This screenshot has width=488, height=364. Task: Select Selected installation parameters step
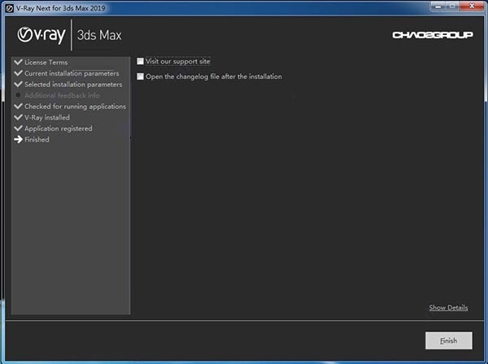tap(73, 85)
